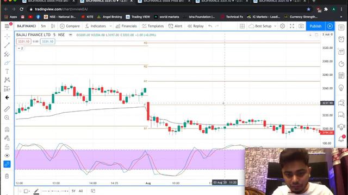Click the Compare button

(x=70, y=26)
